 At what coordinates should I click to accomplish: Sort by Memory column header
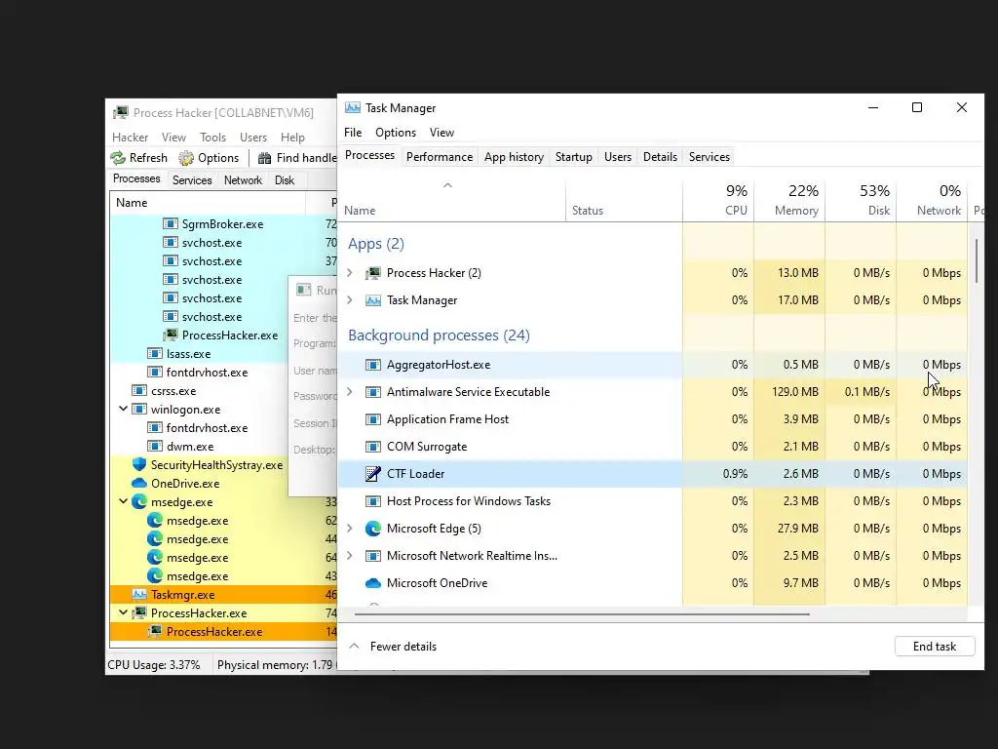point(789,200)
